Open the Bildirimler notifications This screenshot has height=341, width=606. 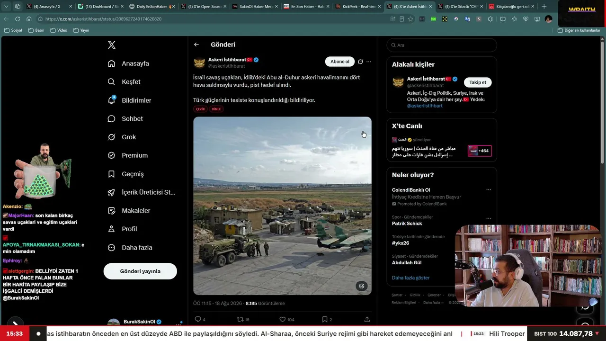coord(129,100)
